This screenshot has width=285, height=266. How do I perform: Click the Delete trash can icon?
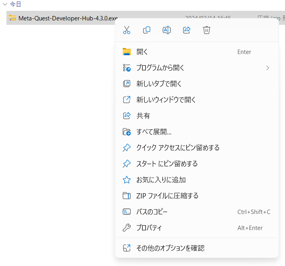(x=207, y=30)
